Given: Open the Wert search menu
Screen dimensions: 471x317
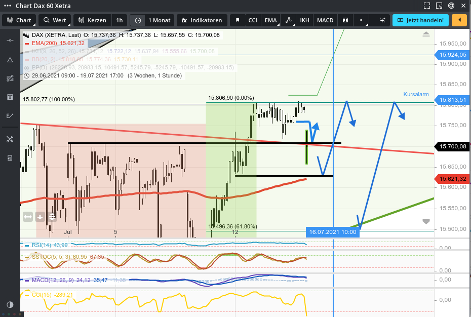Looking at the screenshot, I should 54,21.
